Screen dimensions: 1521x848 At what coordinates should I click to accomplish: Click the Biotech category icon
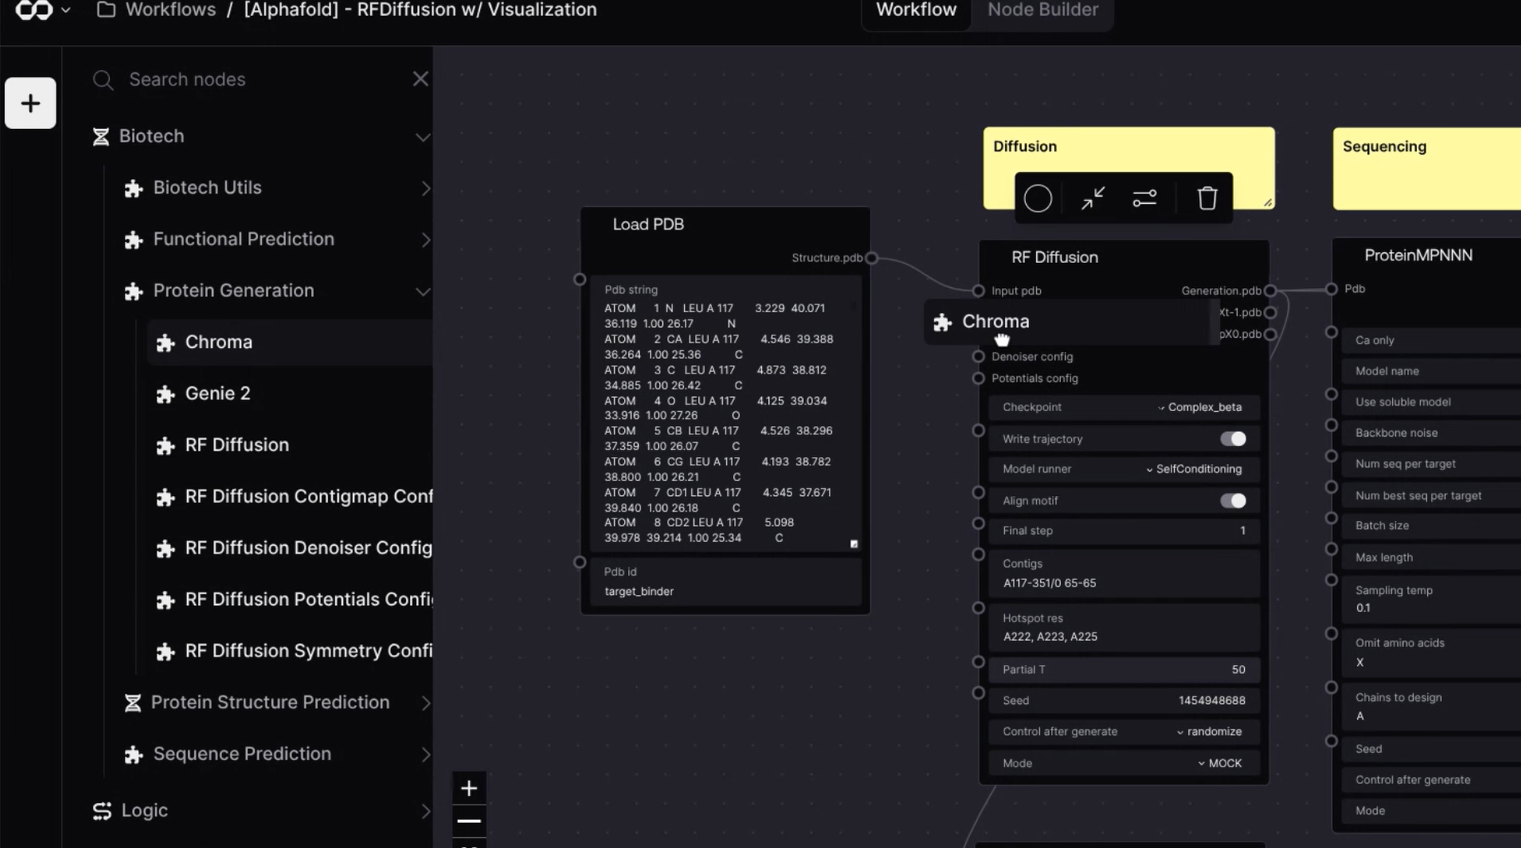(x=101, y=136)
